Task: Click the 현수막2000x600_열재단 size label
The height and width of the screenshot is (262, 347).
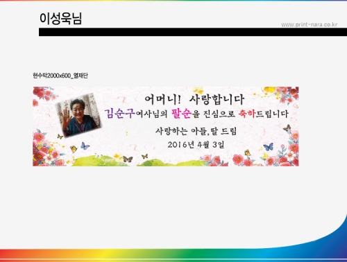Action: pyautogui.click(x=60, y=76)
